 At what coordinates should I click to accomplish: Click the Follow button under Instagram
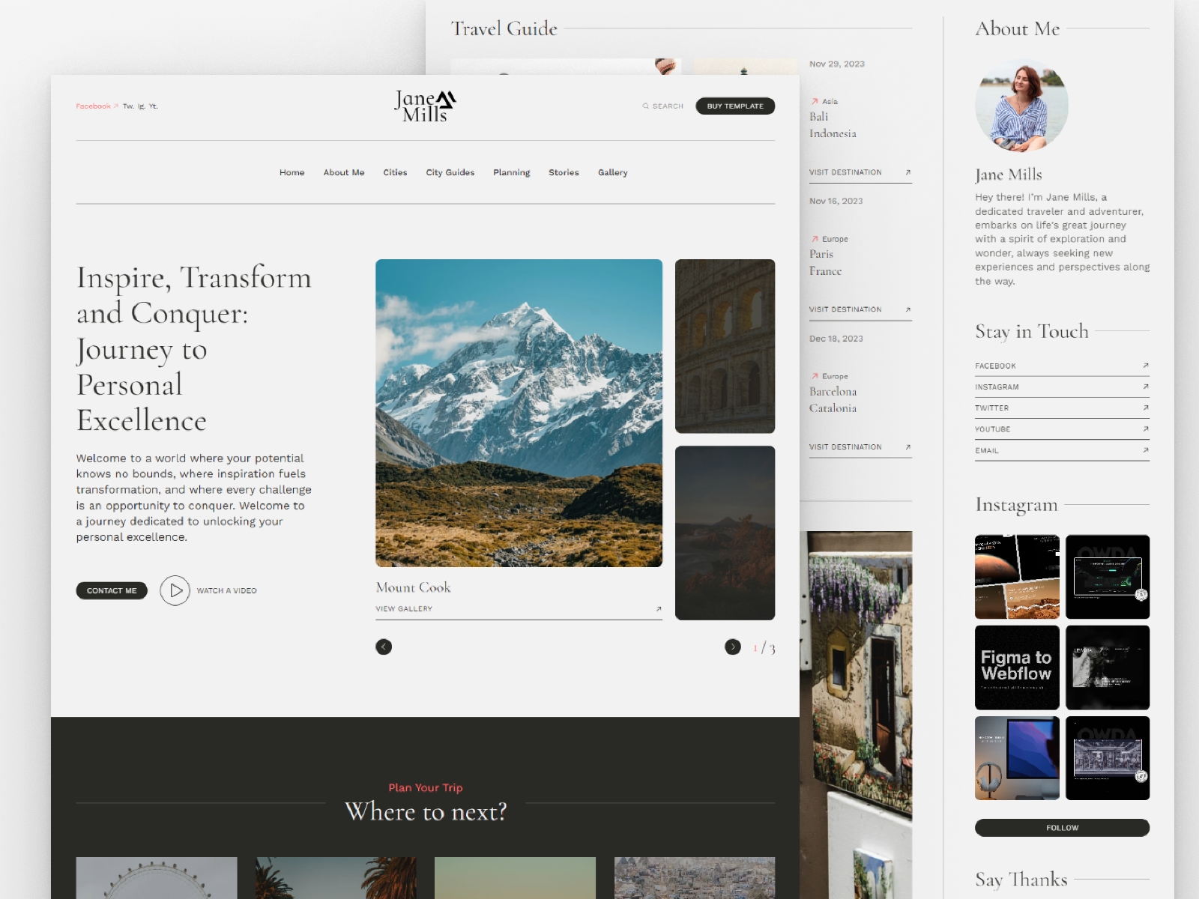point(1062,828)
